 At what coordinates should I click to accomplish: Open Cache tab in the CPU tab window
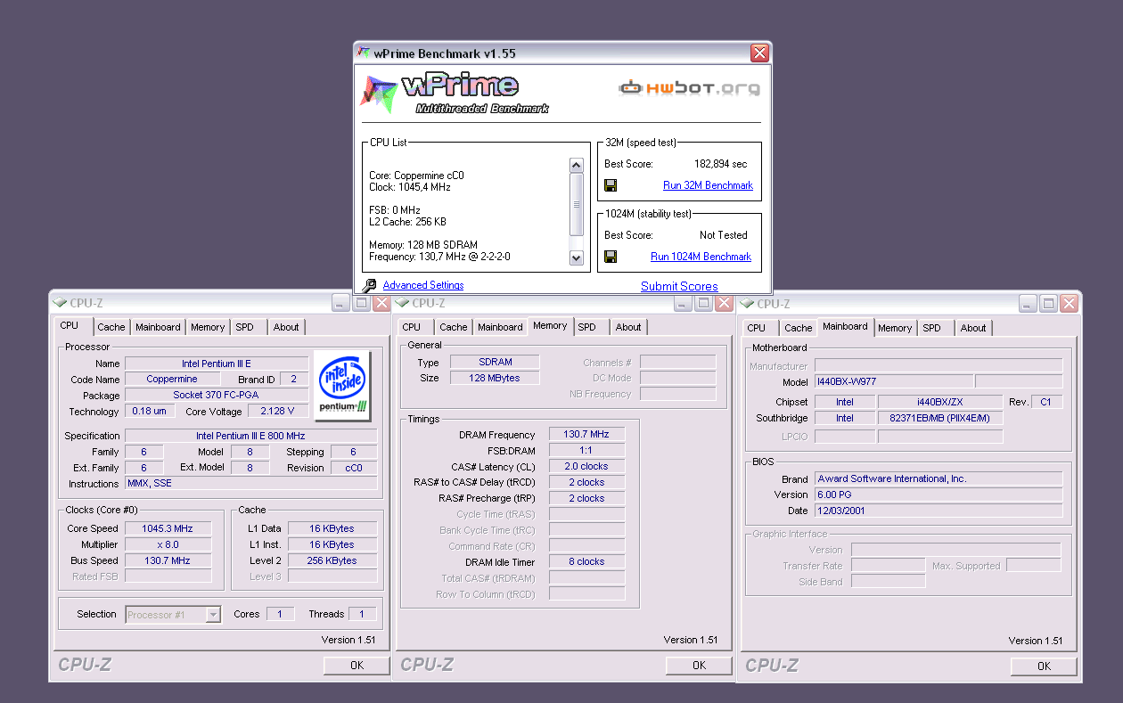pyautogui.click(x=111, y=327)
